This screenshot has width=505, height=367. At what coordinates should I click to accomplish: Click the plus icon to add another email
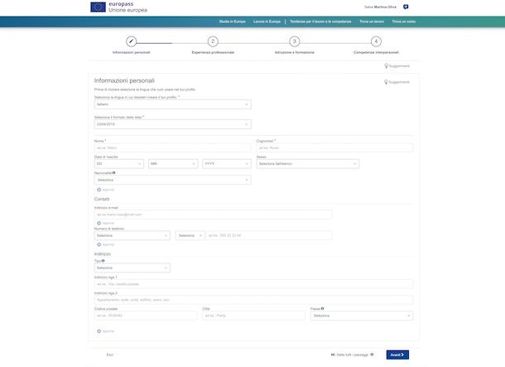click(x=99, y=223)
